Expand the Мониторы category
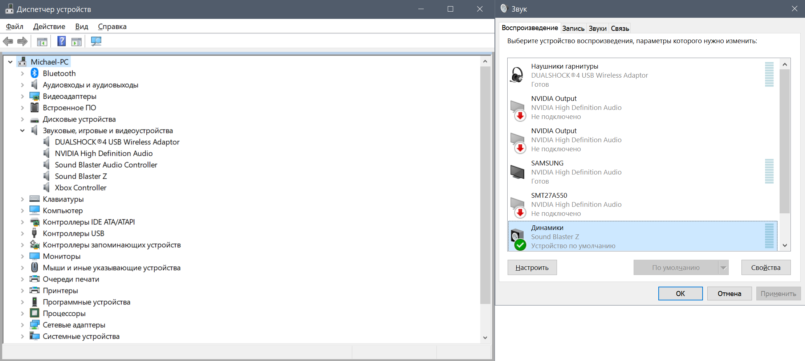This screenshot has height=361, width=805. pyautogui.click(x=23, y=257)
